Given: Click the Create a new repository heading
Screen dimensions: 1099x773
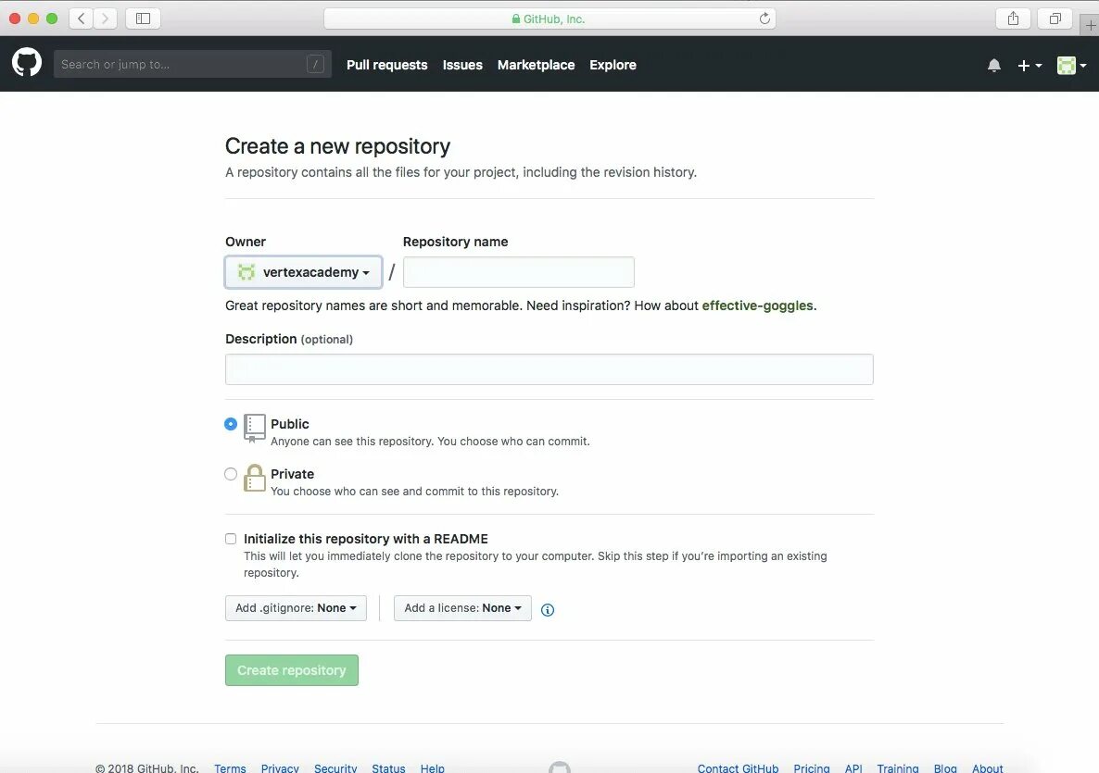Looking at the screenshot, I should pos(337,145).
